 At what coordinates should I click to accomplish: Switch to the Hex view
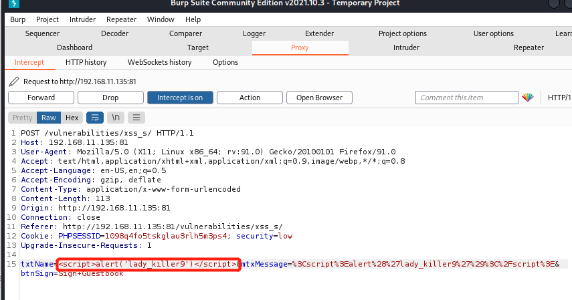(72, 118)
